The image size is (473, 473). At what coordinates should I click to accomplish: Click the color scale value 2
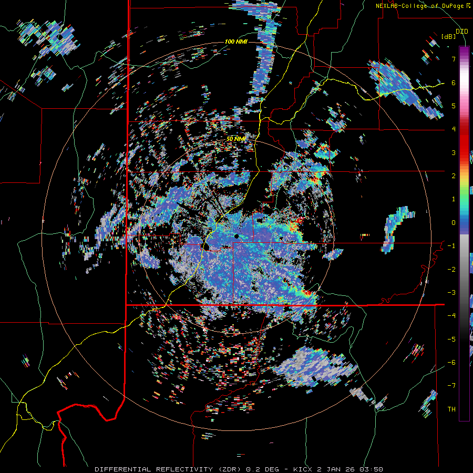[454, 176]
